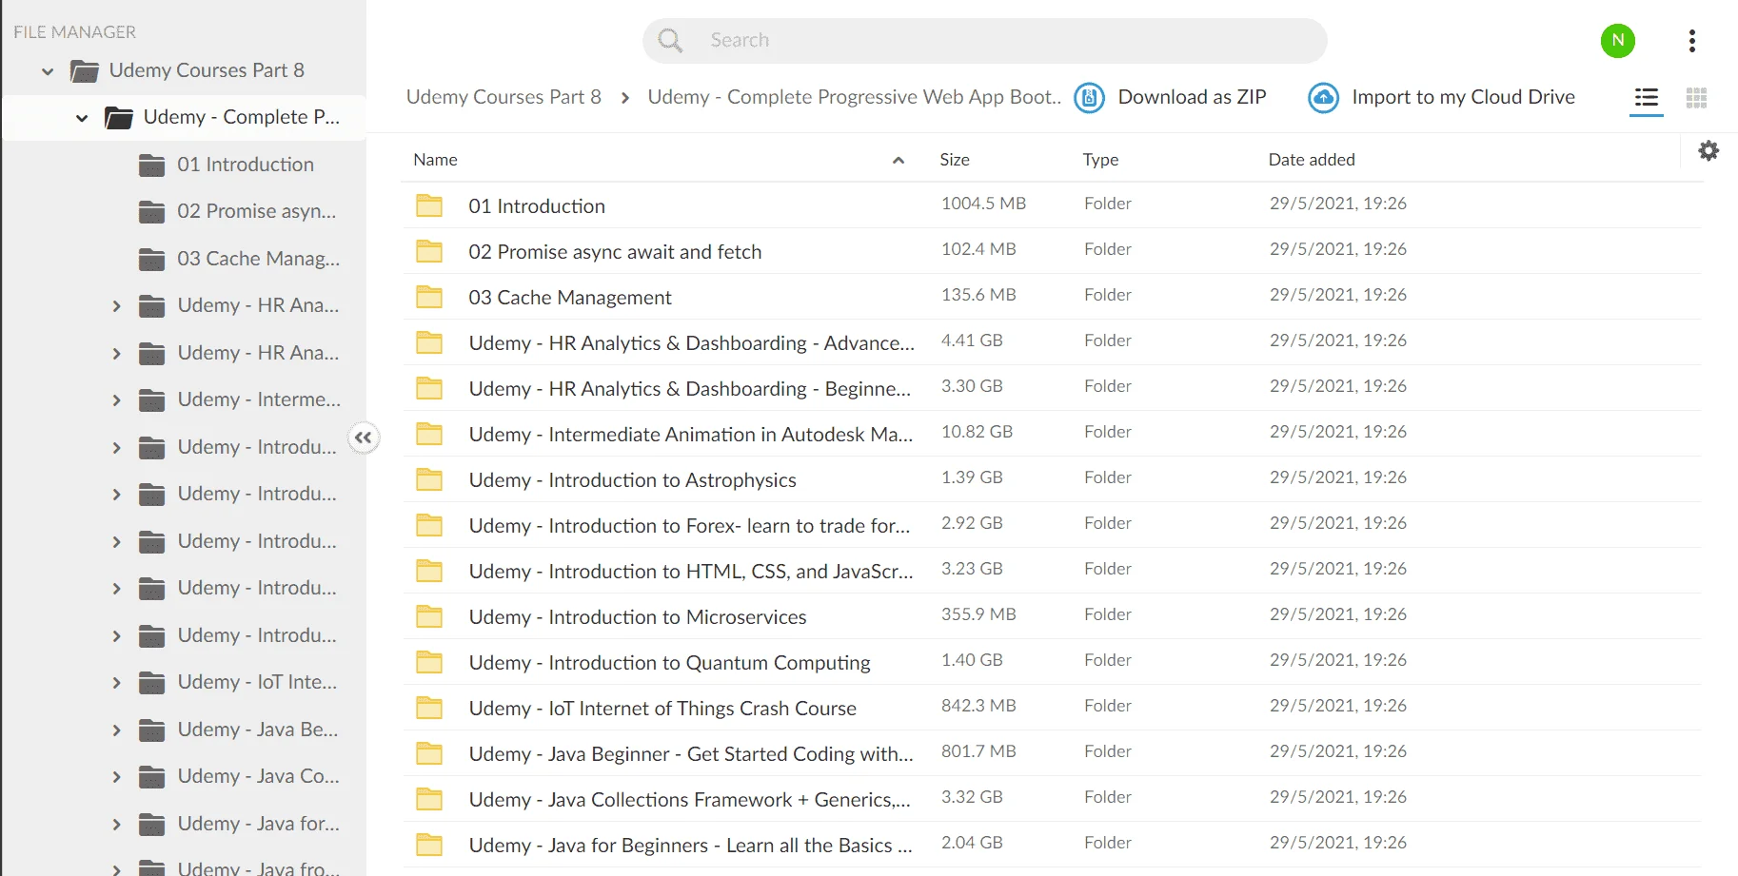
Task: Click sidebar folder icon for Udemy - IoT Inte...
Action: (151, 682)
